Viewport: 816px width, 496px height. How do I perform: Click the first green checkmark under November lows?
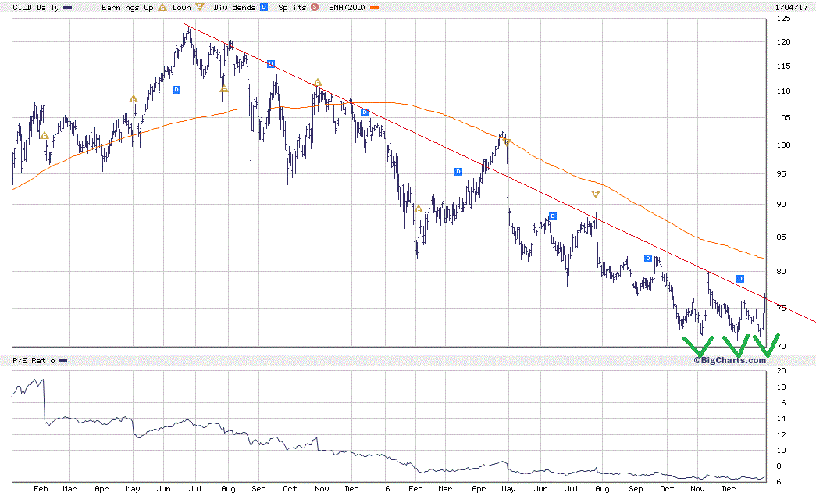(697, 347)
